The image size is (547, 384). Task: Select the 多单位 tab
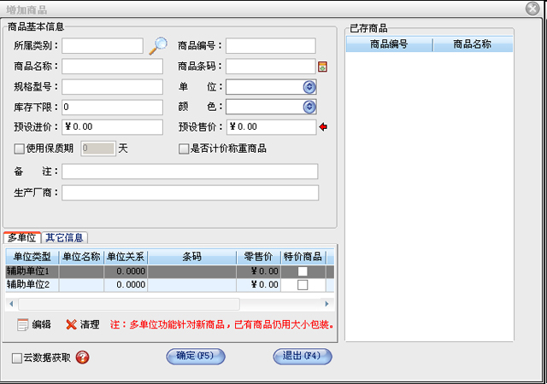pyautogui.click(x=22, y=238)
